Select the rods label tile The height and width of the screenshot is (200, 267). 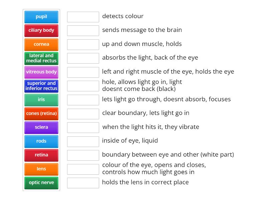[x=41, y=141]
